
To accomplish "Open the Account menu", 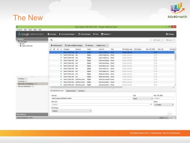I will tap(19, 30).
